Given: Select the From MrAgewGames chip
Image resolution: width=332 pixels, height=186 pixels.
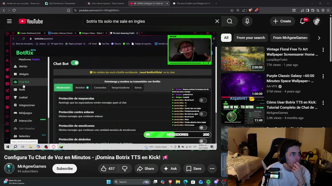Looking at the screenshot, I should (x=290, y=38).
